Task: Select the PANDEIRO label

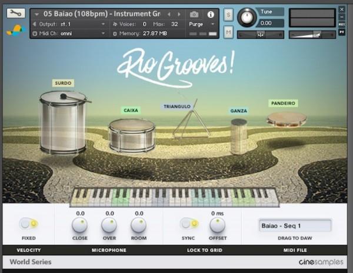Action: [283, 103]
